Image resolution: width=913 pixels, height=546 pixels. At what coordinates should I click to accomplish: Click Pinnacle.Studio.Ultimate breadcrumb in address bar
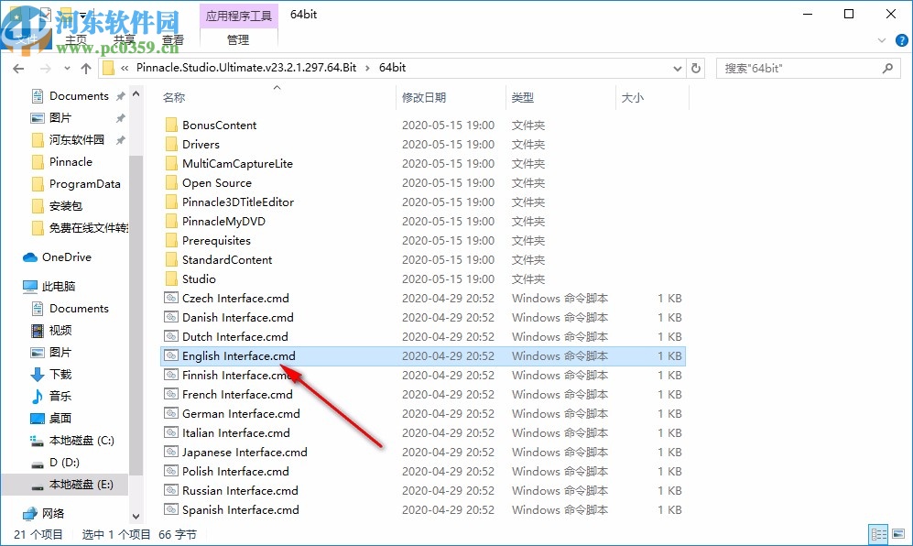click(246, 68)
